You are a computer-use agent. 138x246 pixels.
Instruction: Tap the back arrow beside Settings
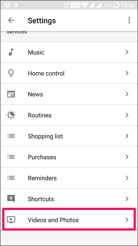coord(11,20)
